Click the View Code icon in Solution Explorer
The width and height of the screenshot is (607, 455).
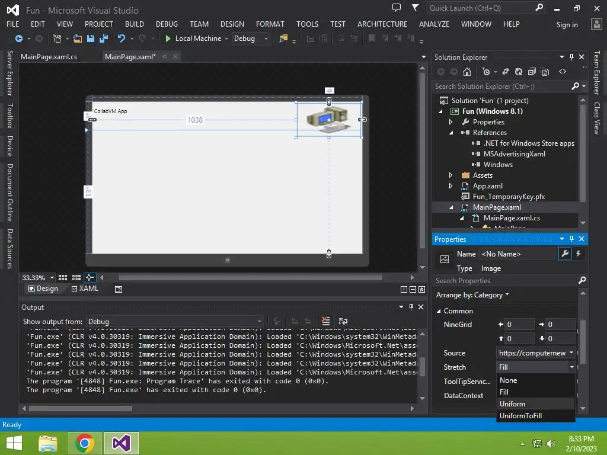pos(563,72)
